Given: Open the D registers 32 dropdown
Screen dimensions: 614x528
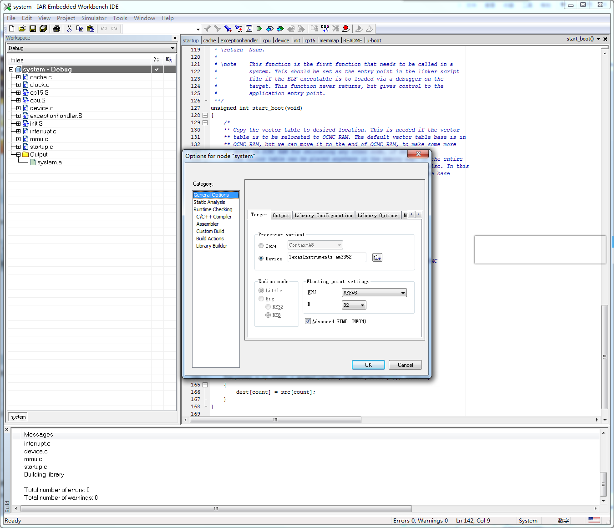Looking at the screenshot, I should tap(354, 305).
